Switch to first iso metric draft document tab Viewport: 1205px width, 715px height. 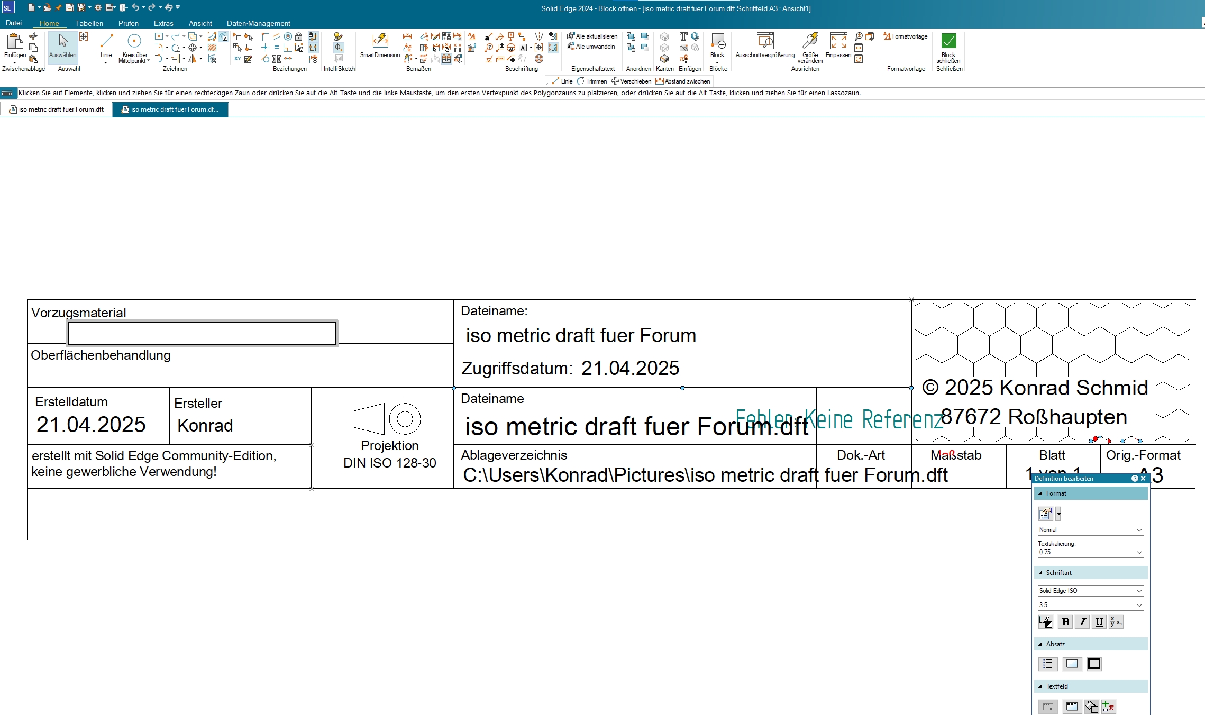coord(56,109)
